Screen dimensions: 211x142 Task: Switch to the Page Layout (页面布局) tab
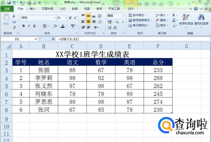[48, 9]
